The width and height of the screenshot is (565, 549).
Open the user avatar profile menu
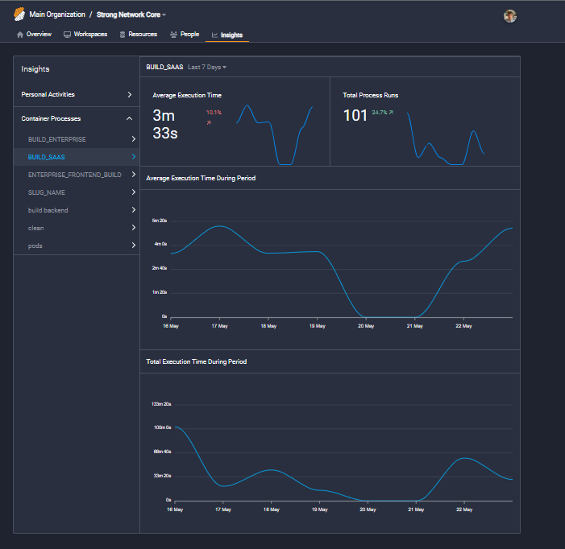tap(509, 16)
